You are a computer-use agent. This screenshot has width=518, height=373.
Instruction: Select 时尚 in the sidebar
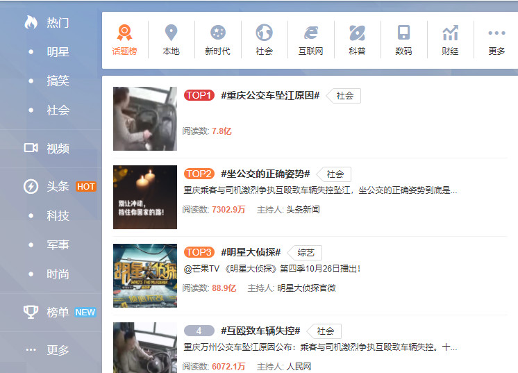coord(58,274)
